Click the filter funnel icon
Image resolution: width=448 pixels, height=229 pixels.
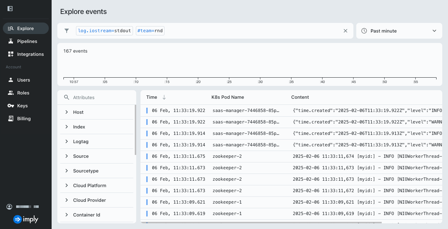(x=67, y=31)
